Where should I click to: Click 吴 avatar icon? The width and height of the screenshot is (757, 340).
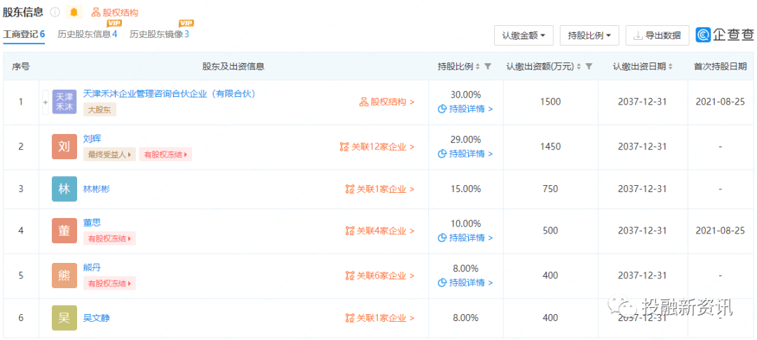(64, 318)
